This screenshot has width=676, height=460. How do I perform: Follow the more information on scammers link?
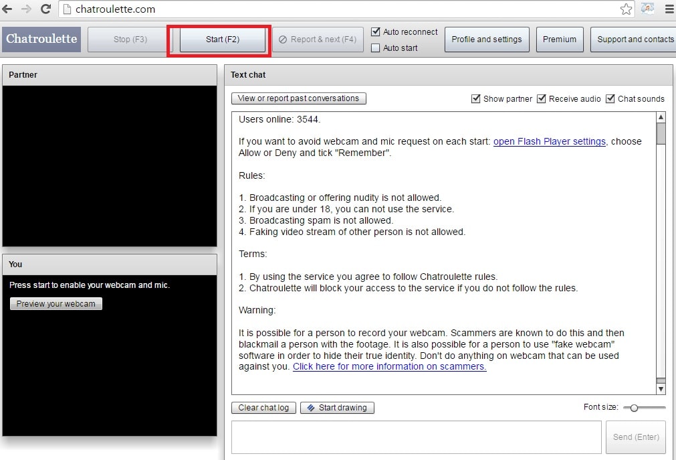389,366
